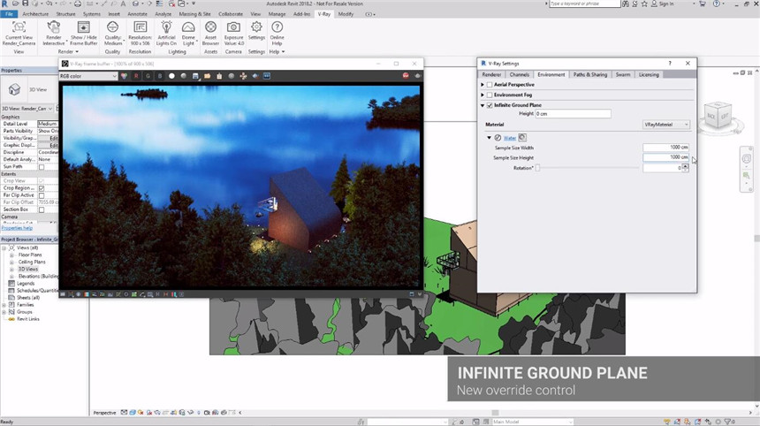Enable the Environment Fog checkbox

pyautogui.click(x=490, y=95)
